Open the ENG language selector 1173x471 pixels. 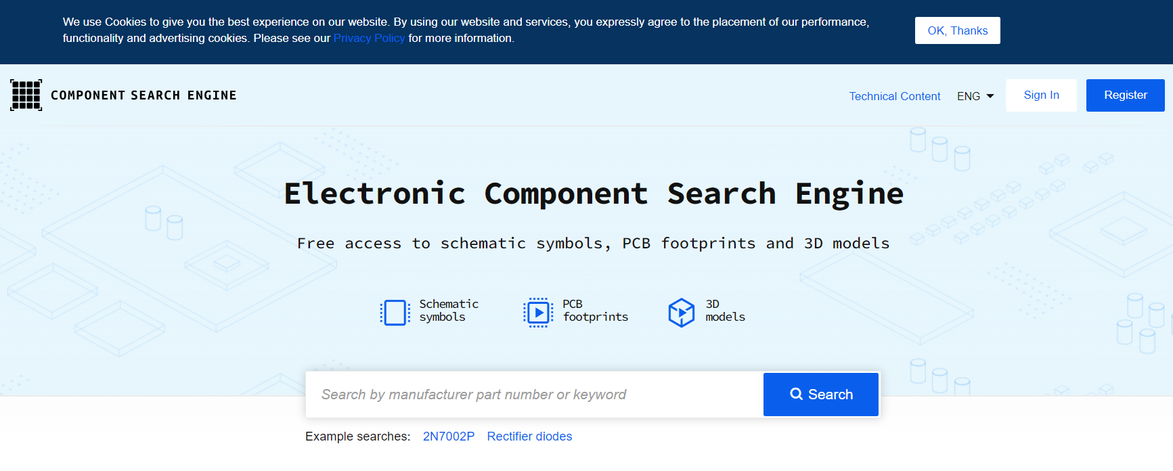969,96
